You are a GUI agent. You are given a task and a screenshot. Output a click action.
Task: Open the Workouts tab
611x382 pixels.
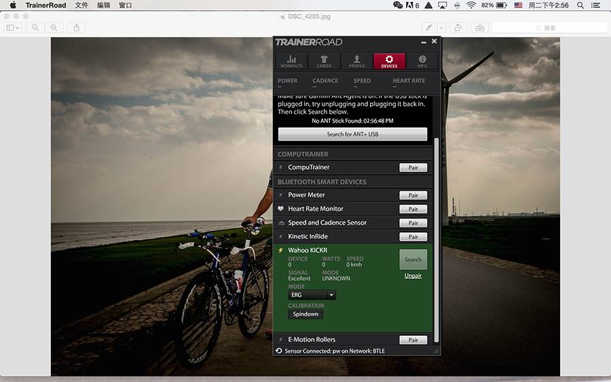point(291,61)
